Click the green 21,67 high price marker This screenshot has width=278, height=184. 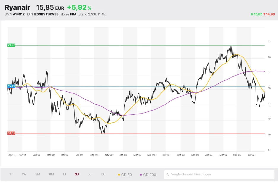pyautogui.click(x=11, y=45)
